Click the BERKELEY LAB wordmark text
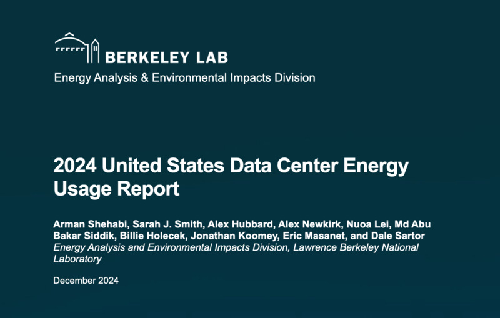This screenshot has width=500, height=318. click(x=166, y=57)
